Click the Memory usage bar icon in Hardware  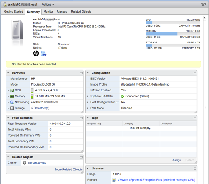point(32,96)
